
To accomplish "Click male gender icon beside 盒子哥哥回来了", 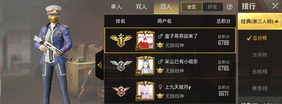I will pyautogui.click(x=160, y=36).
